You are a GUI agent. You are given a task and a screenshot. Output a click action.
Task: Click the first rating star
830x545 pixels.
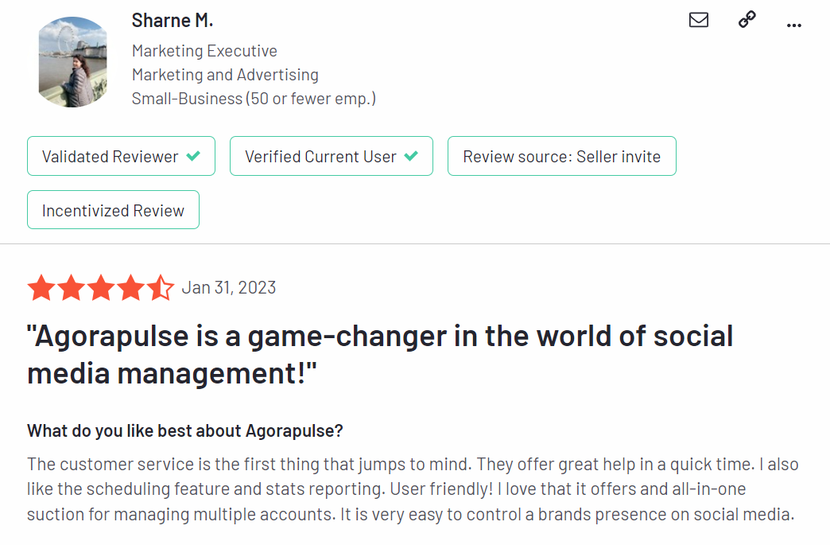click(41, 288)
